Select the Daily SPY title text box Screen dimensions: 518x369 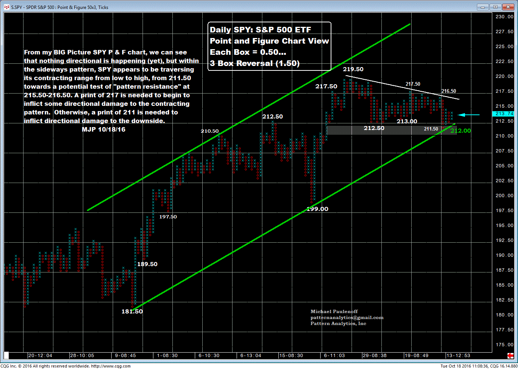coord(269,46)
